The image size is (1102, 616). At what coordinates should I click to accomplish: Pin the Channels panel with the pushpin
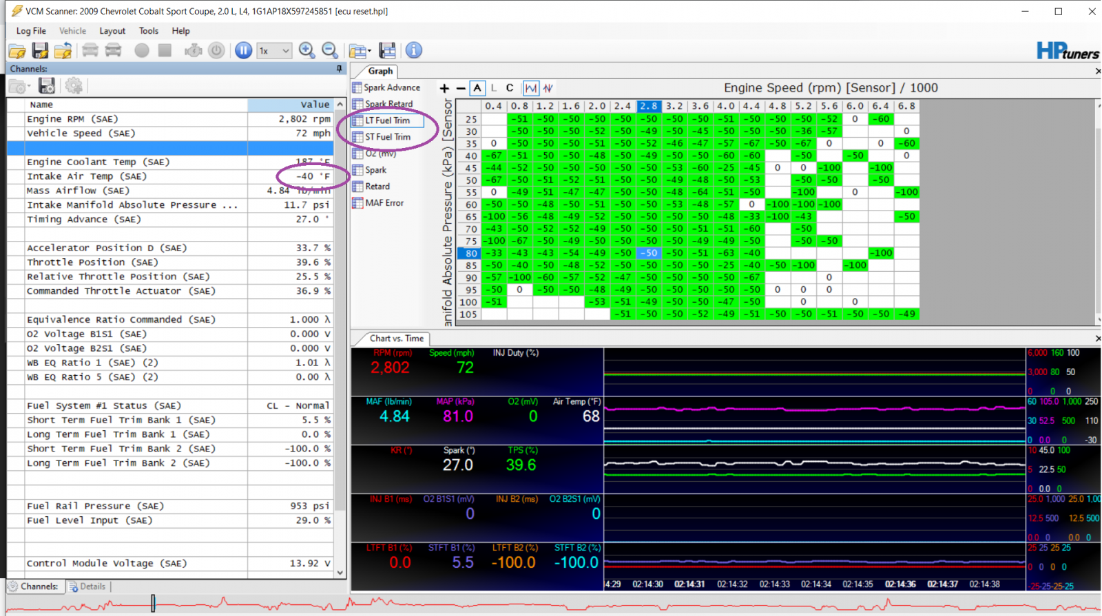[339, 69]
